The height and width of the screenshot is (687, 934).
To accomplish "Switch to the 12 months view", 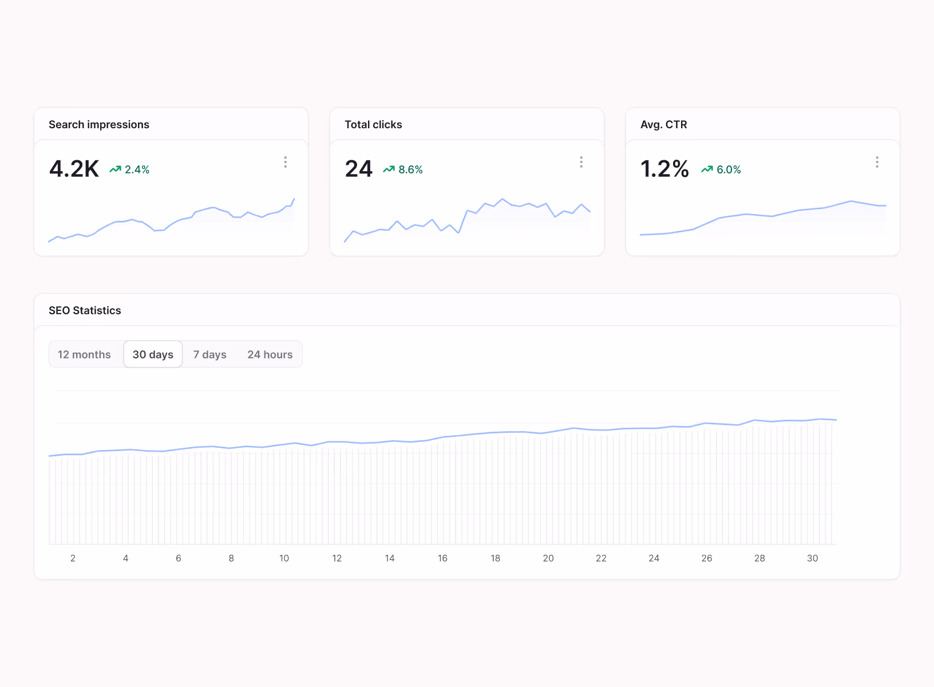I will 85,354.
